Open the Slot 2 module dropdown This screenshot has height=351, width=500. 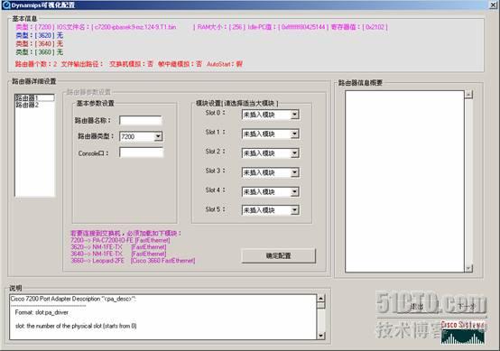coord(270,153)
